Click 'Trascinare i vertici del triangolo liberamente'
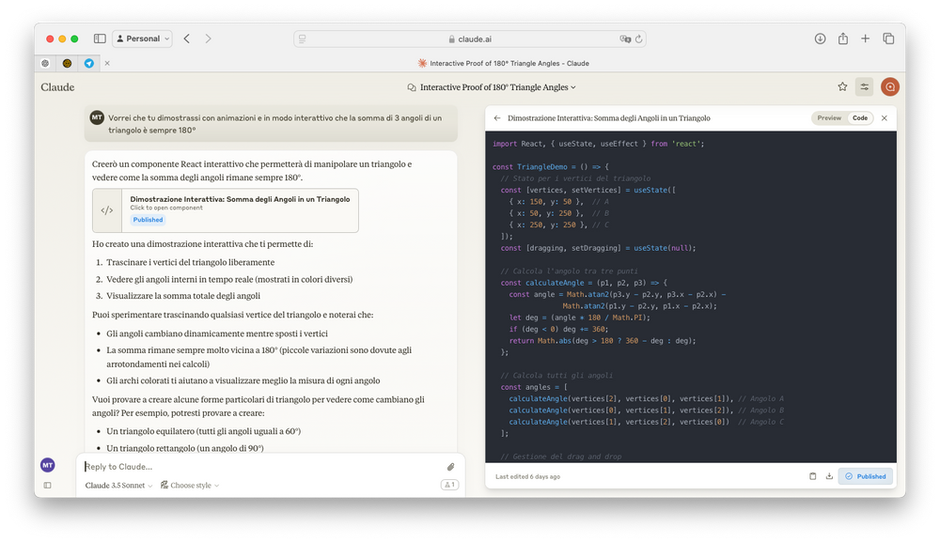 [x=191, y=262]
